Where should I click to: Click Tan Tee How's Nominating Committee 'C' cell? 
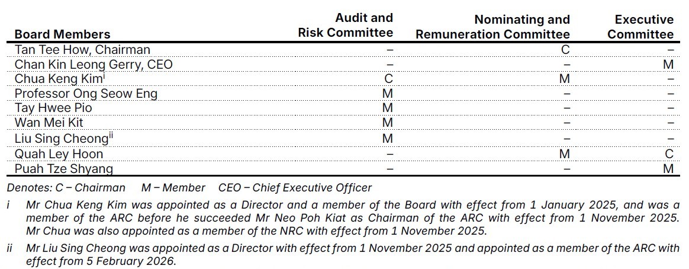[565, 50]
